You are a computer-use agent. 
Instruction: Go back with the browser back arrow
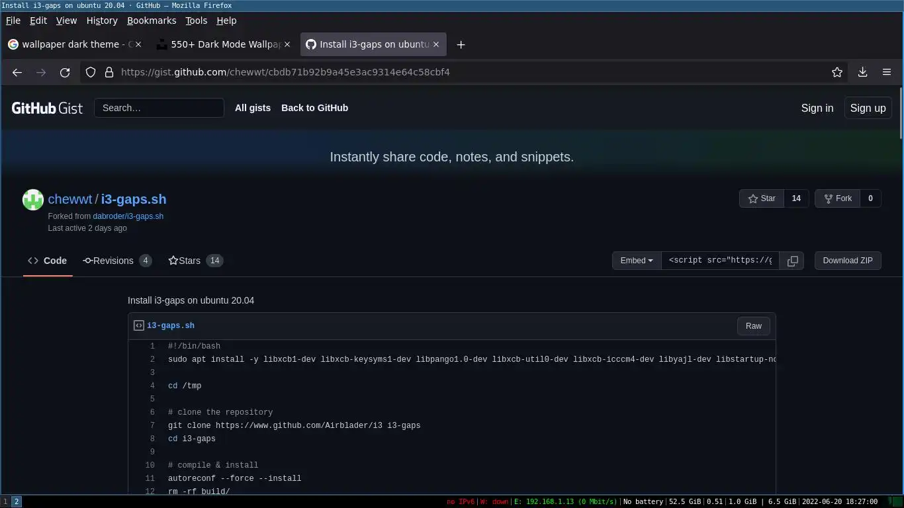click(x=17, y=72)
